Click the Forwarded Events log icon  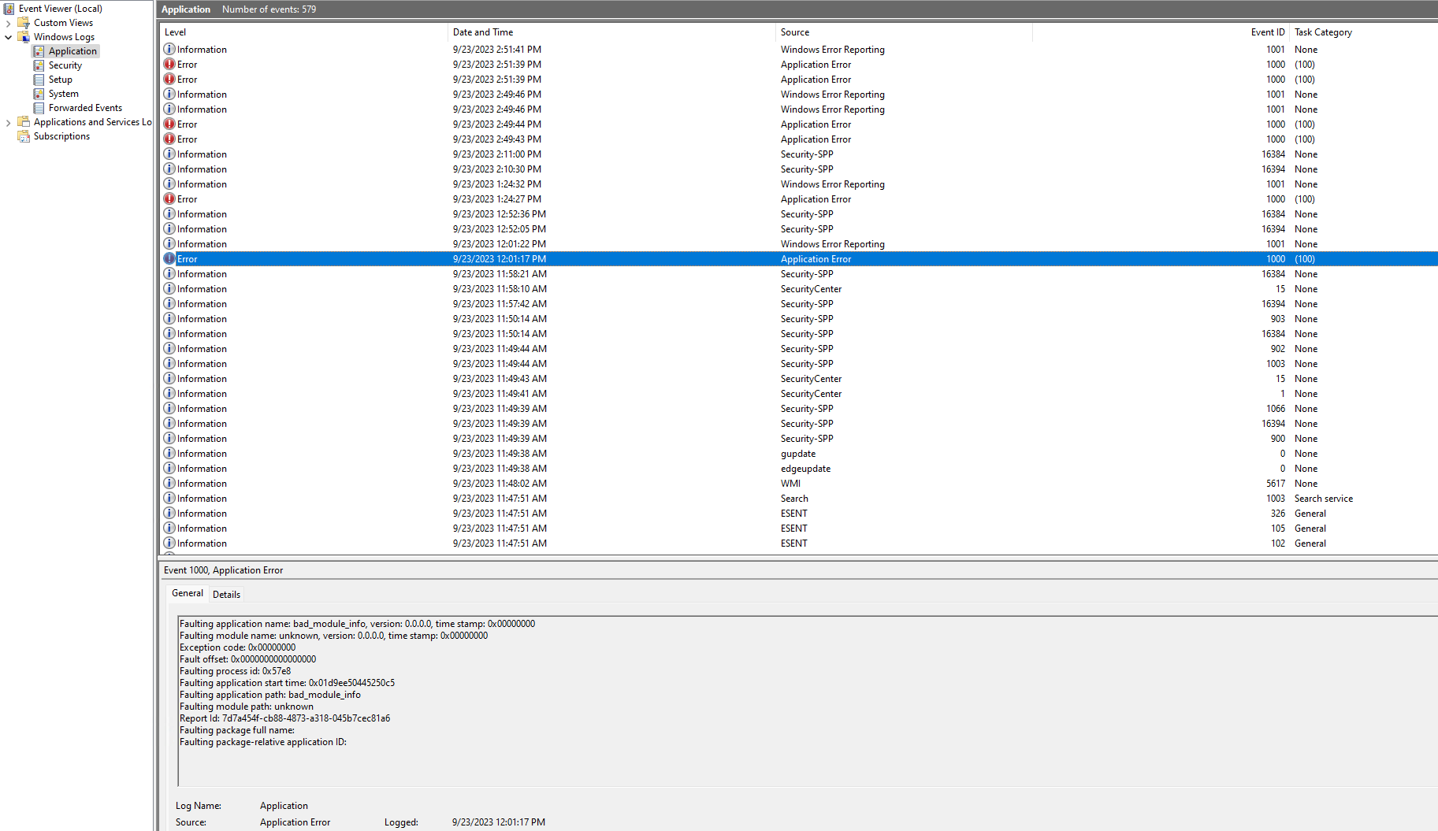(39, 108)
